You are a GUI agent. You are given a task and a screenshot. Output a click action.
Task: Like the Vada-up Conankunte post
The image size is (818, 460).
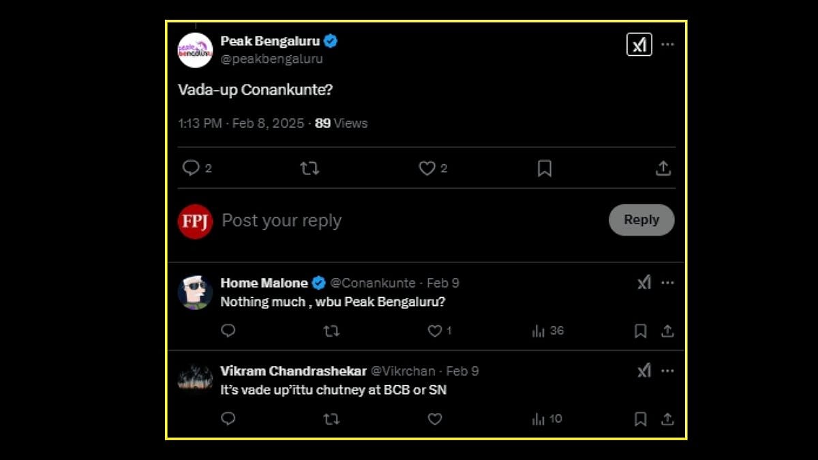[x=427, y=168]
